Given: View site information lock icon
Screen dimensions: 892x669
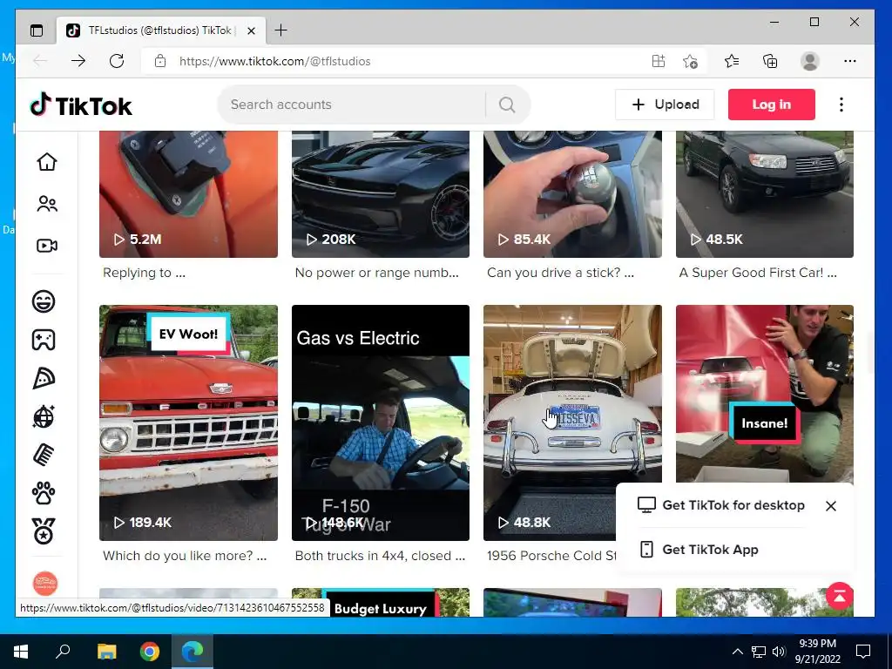Looking at the screenshot, I should click(x=160, y=61).
